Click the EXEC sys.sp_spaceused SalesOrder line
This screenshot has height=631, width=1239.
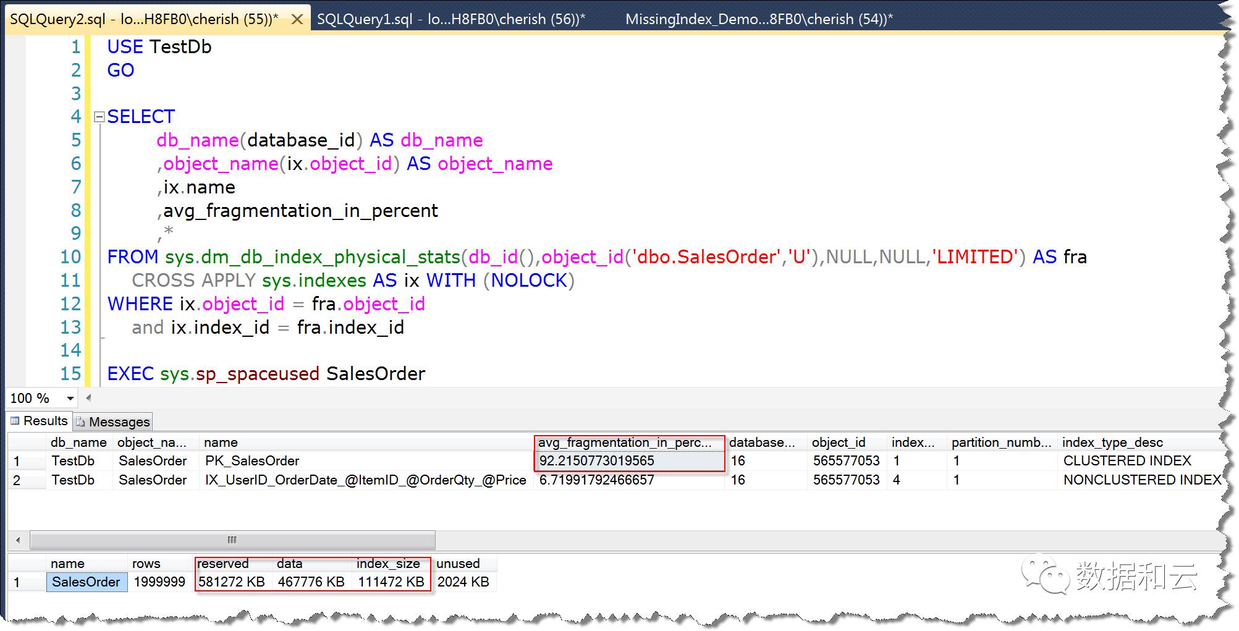click(266, 374)
